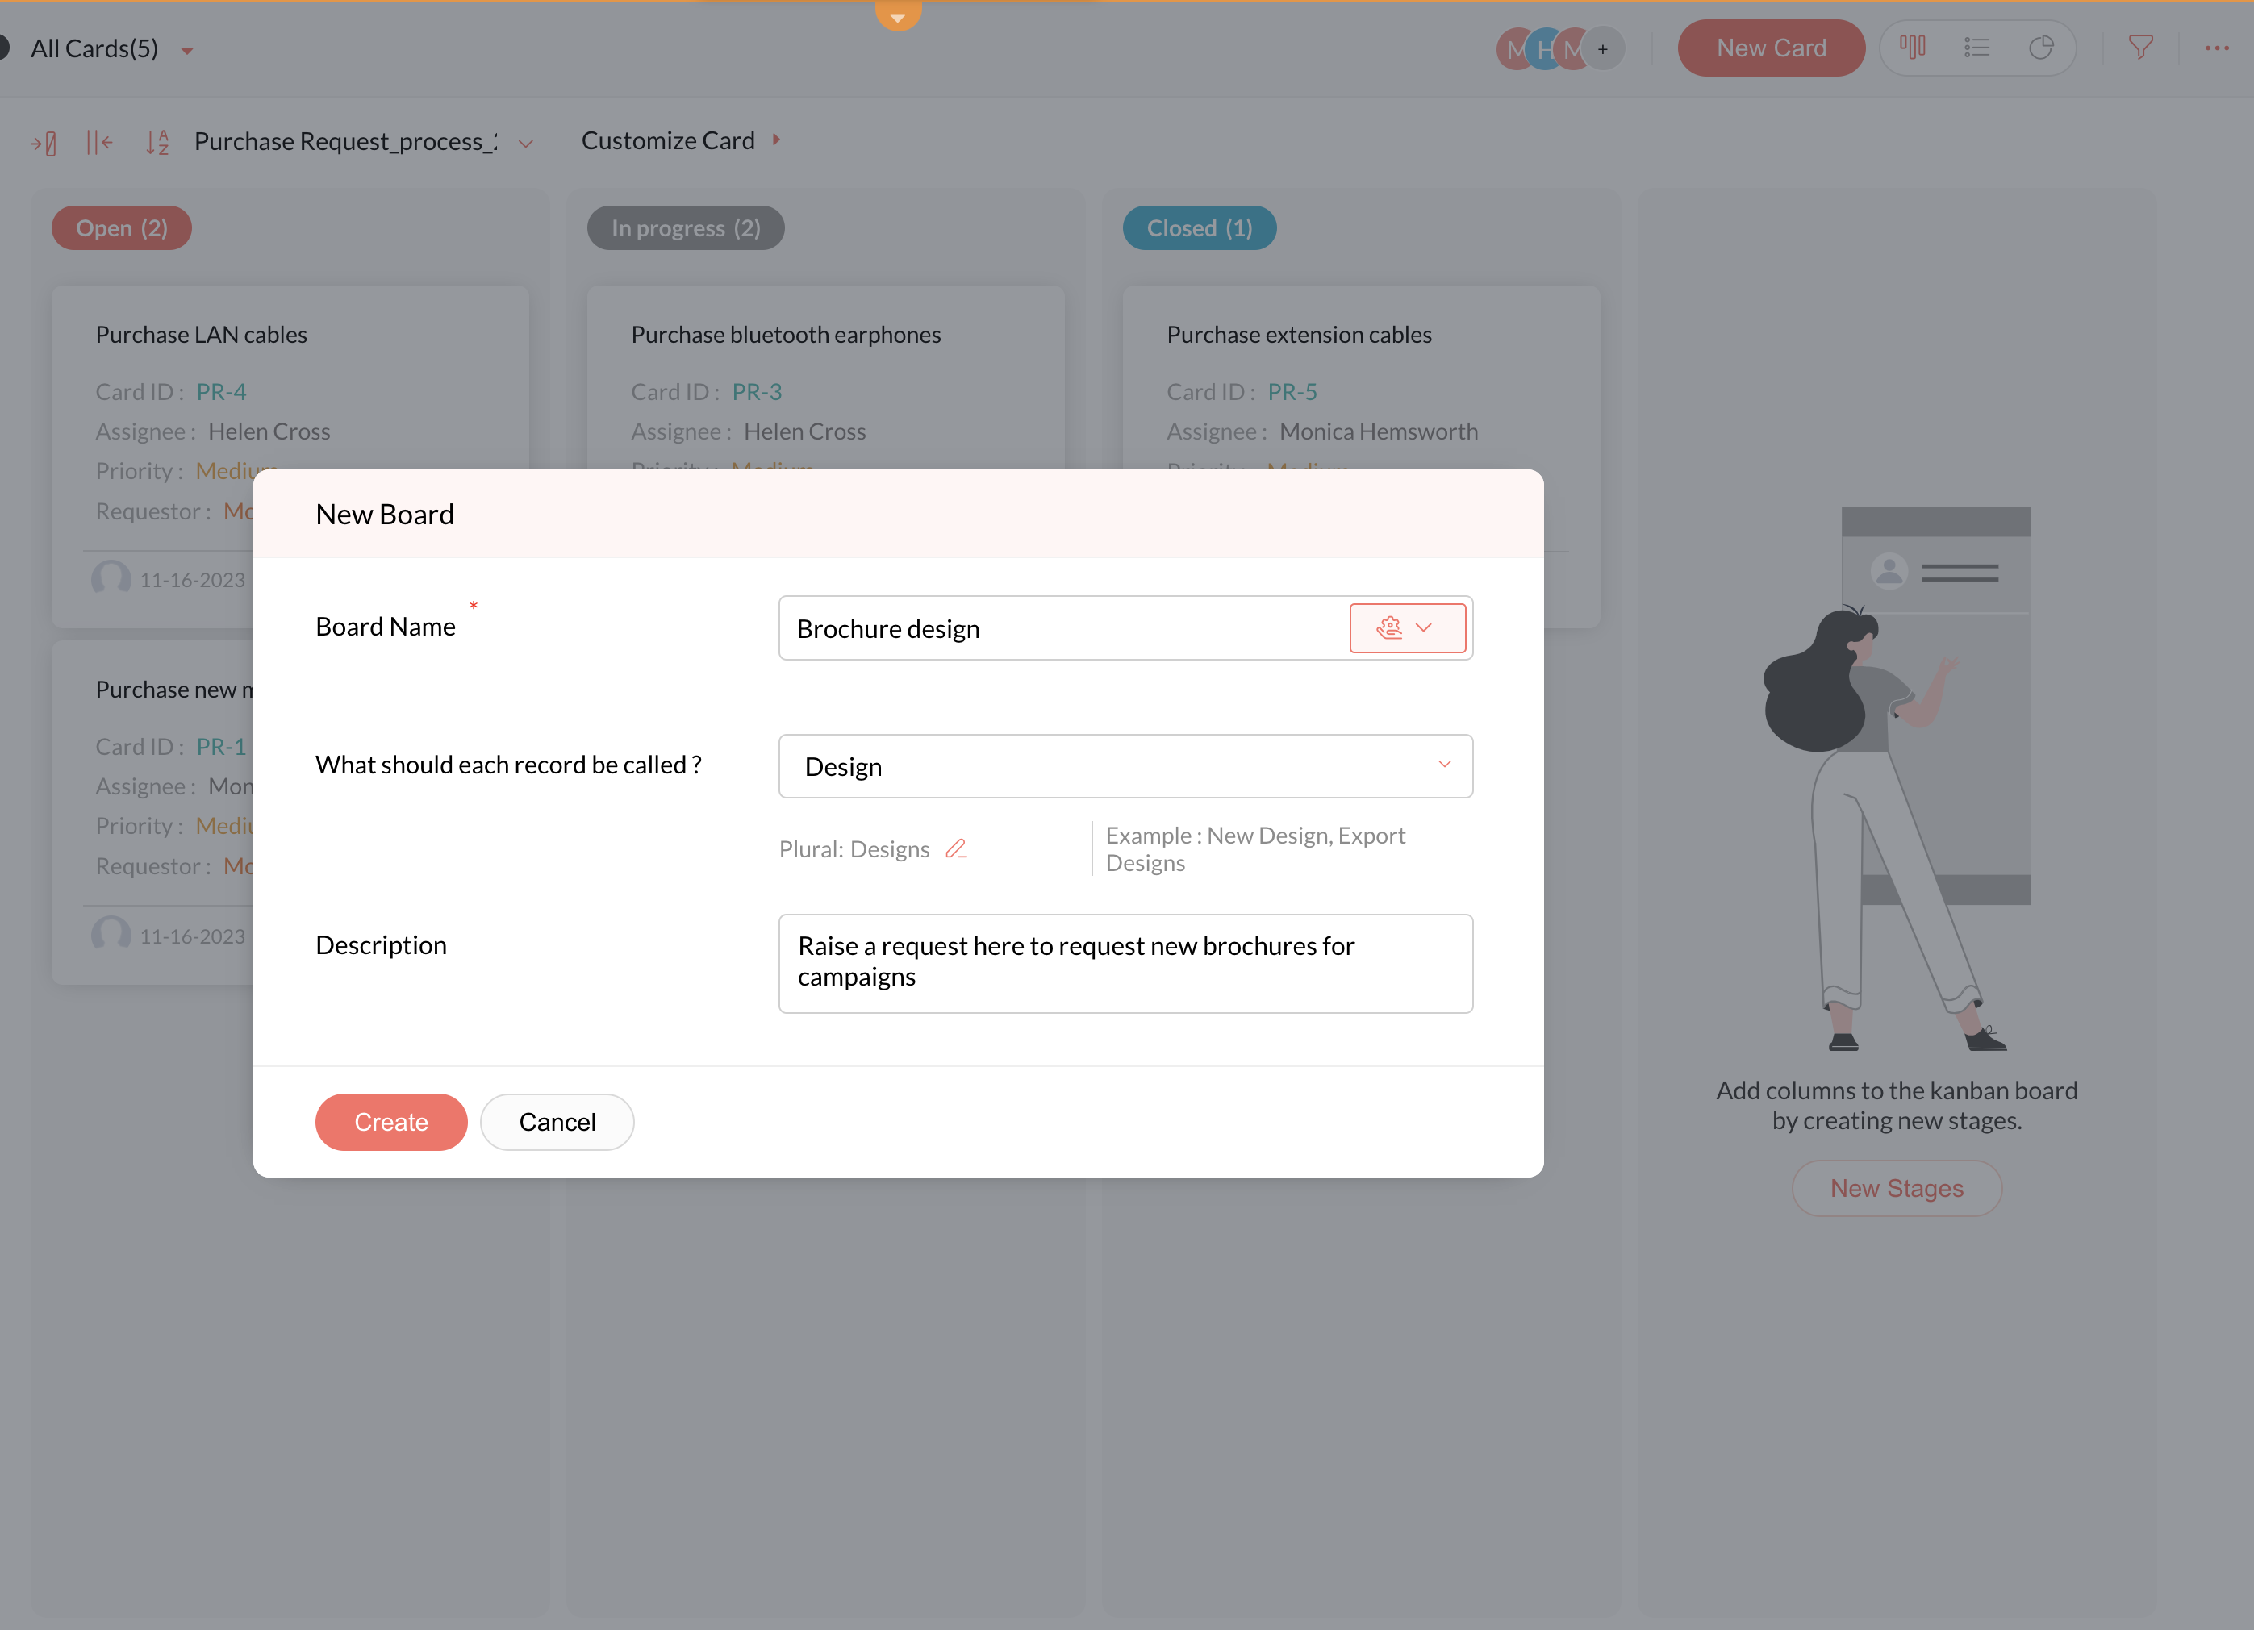Click the collapse columns icon
The width and height of the screenshot is (2254, 1630).
click(x=98, y=143)
